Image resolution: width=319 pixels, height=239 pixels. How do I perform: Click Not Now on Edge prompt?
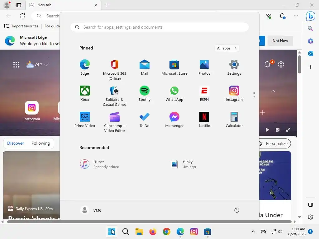click(x=280, y=41)
